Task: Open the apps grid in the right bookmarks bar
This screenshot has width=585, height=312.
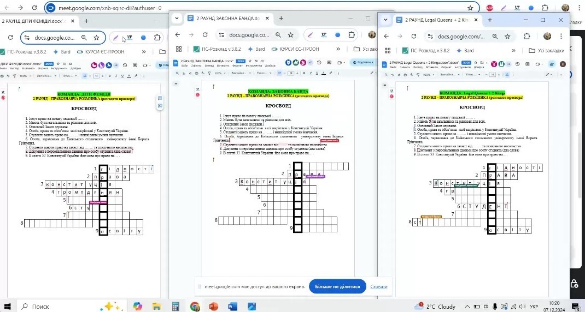Action: click(389, 51)
